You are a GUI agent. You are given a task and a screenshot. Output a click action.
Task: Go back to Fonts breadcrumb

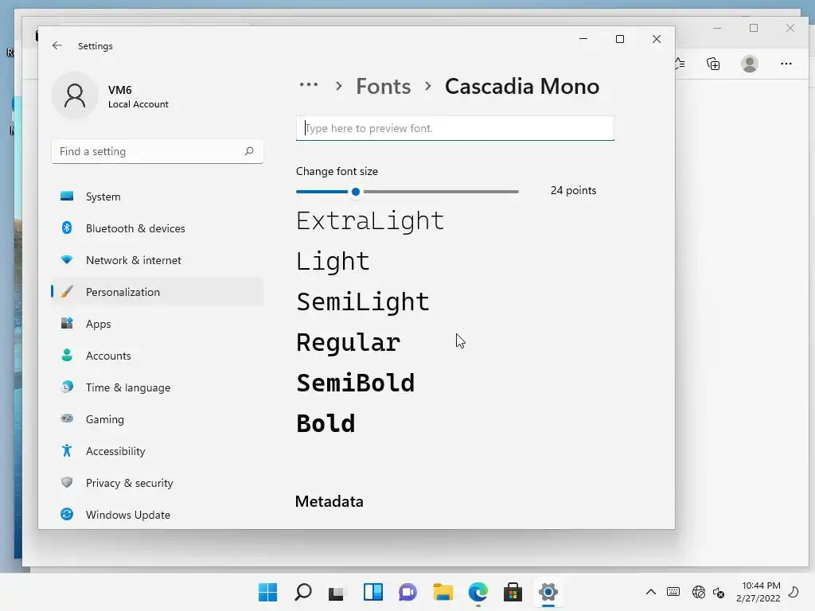383,86
